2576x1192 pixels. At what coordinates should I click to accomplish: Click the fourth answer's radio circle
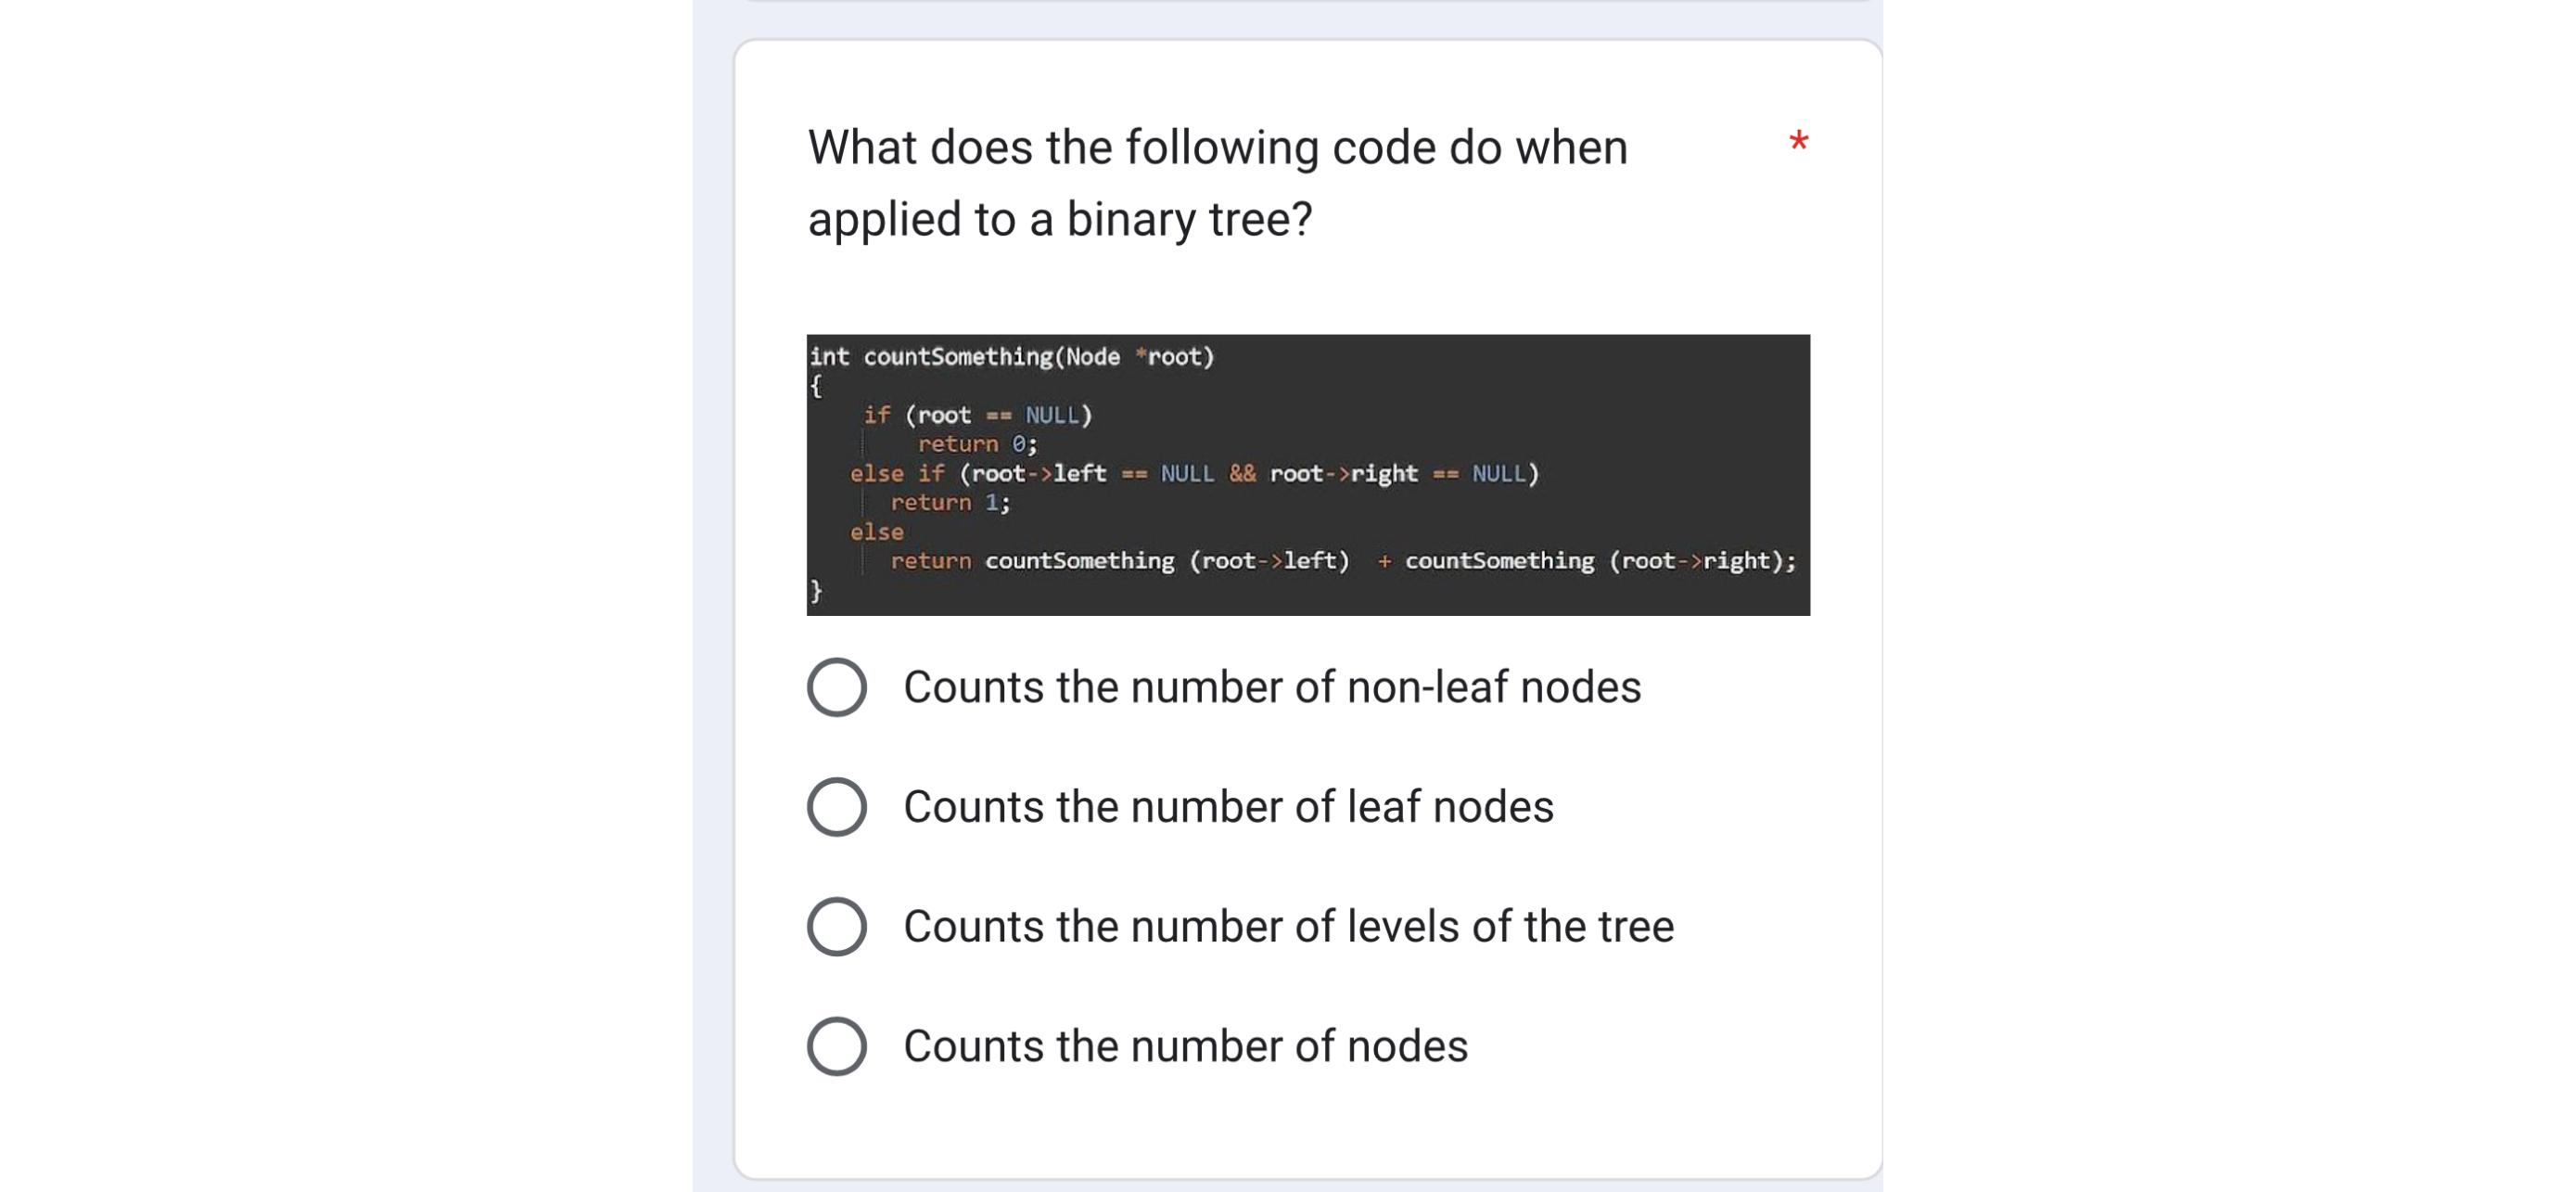click(x=840, y=1046)
